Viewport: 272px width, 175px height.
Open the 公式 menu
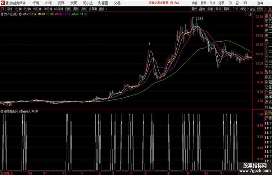coord(212,3)
